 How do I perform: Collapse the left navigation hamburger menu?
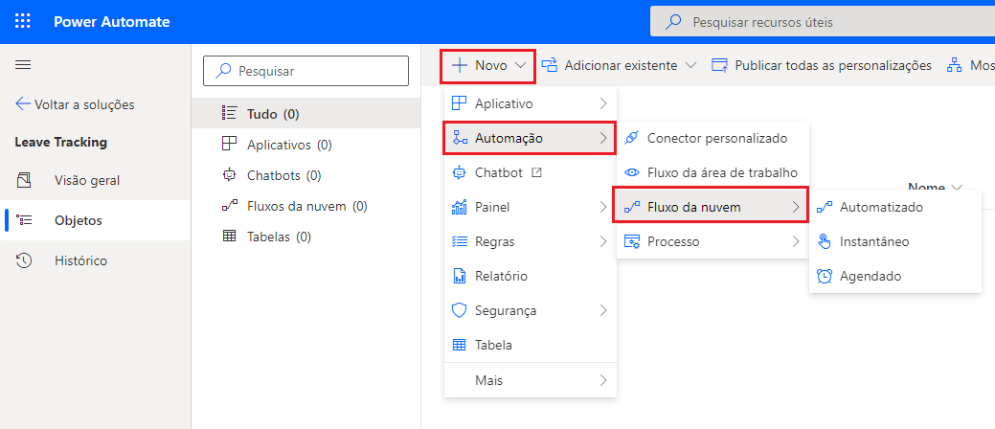(x=23, y=65)
